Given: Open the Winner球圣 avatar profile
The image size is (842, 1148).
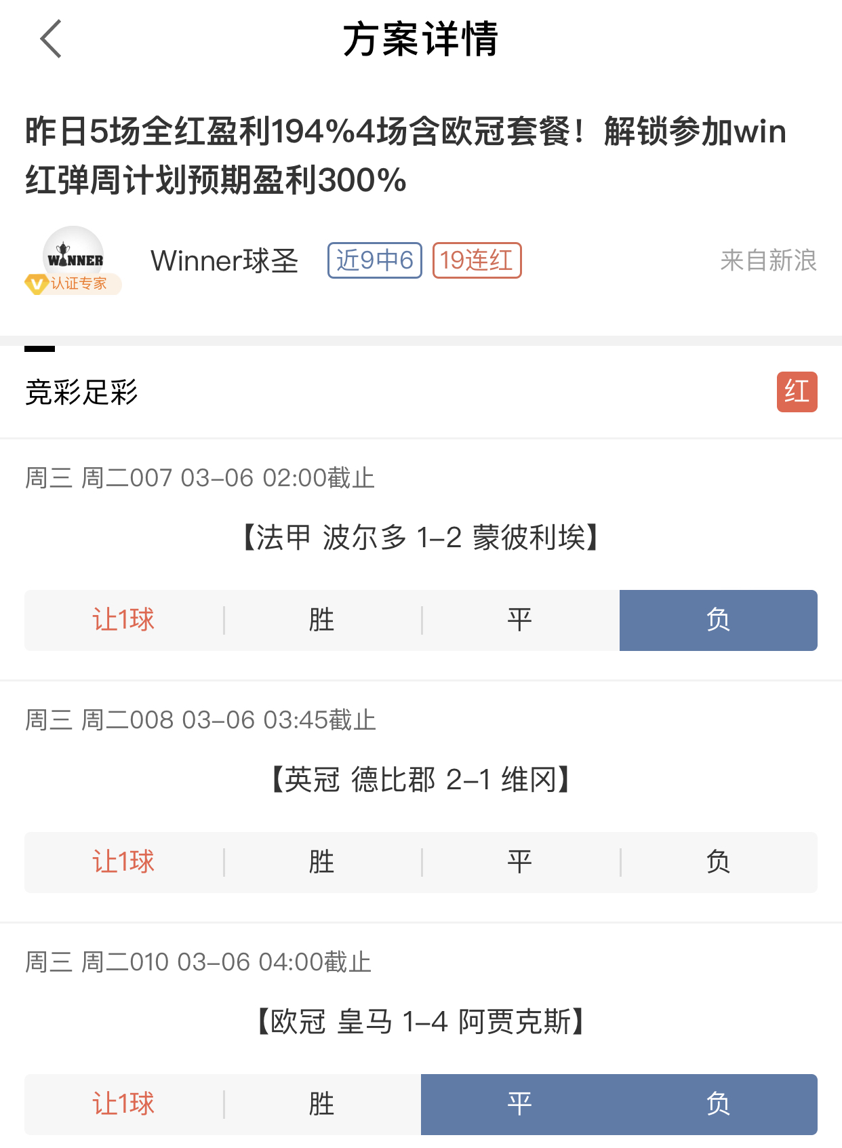Looking at the screenshot, I should click(x=73, y=256).
